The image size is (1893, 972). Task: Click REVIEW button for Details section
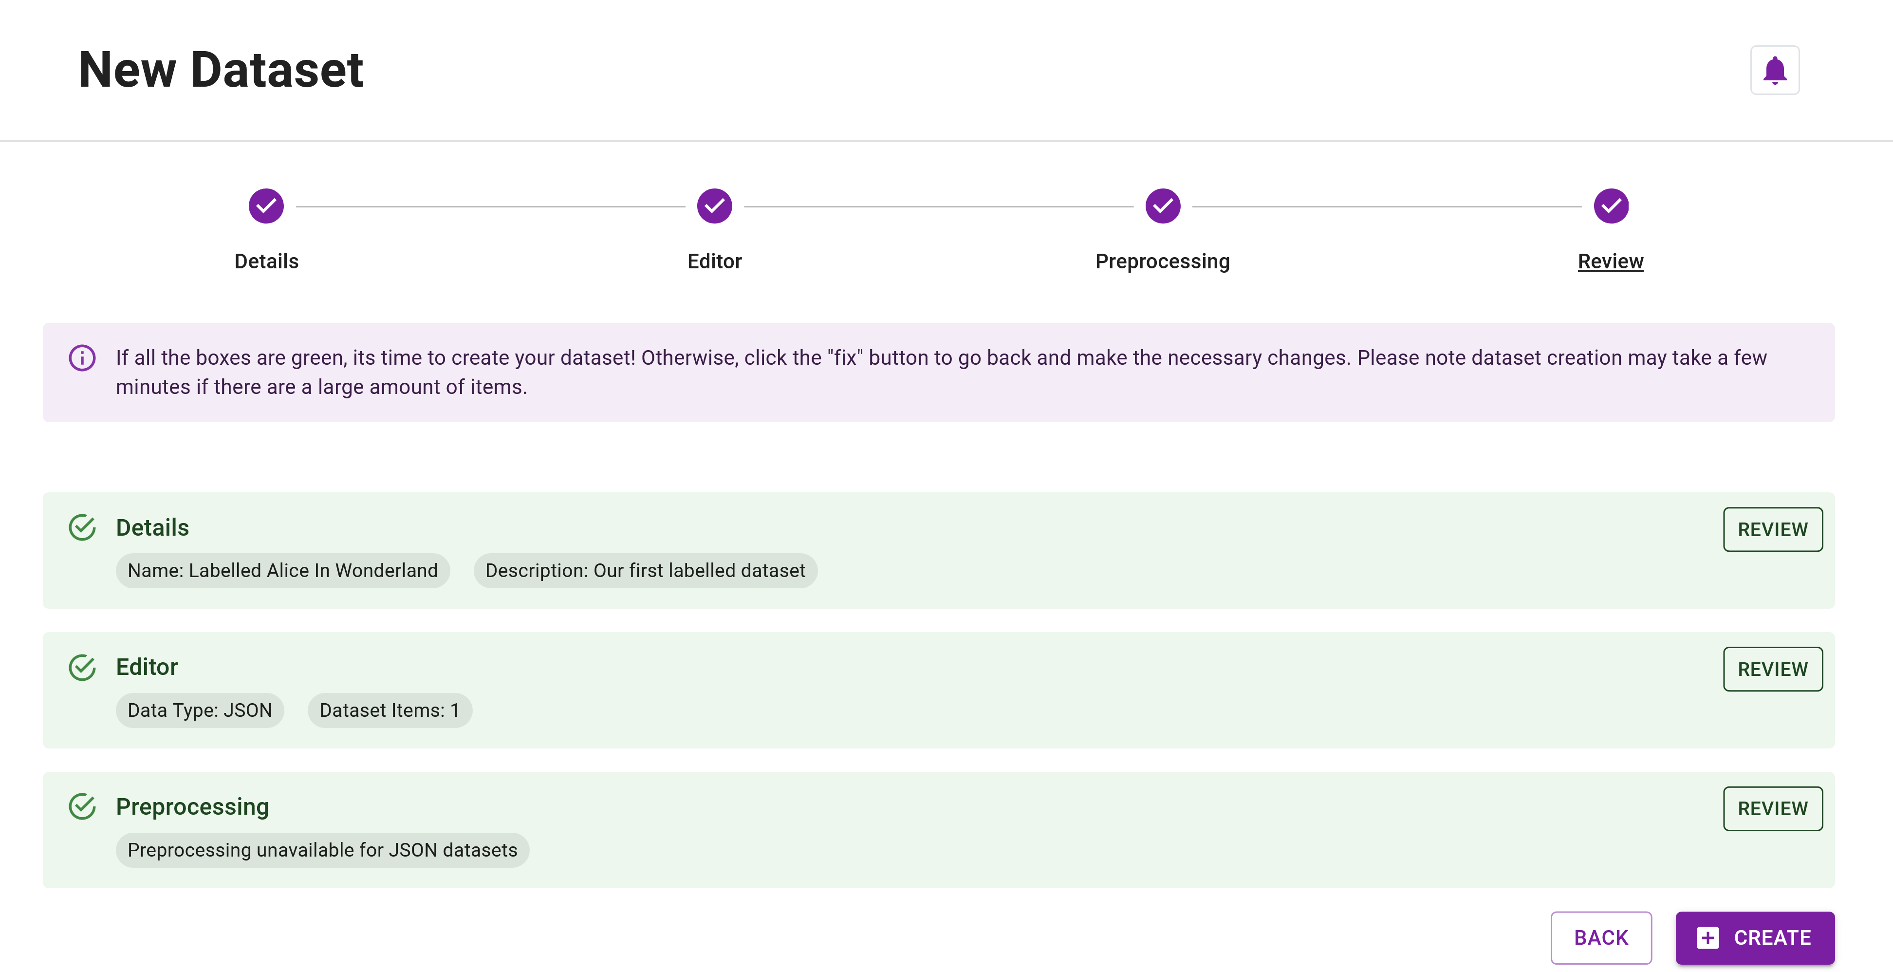[x=1773, y=529]
